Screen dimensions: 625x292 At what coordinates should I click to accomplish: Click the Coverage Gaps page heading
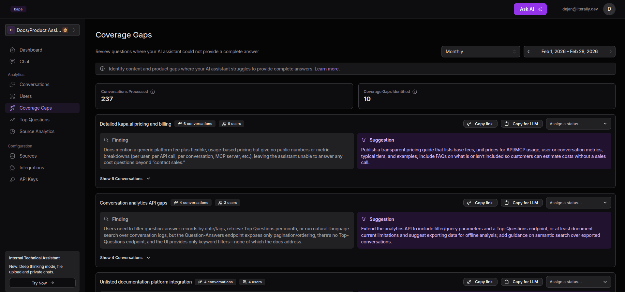pos(124,35)
